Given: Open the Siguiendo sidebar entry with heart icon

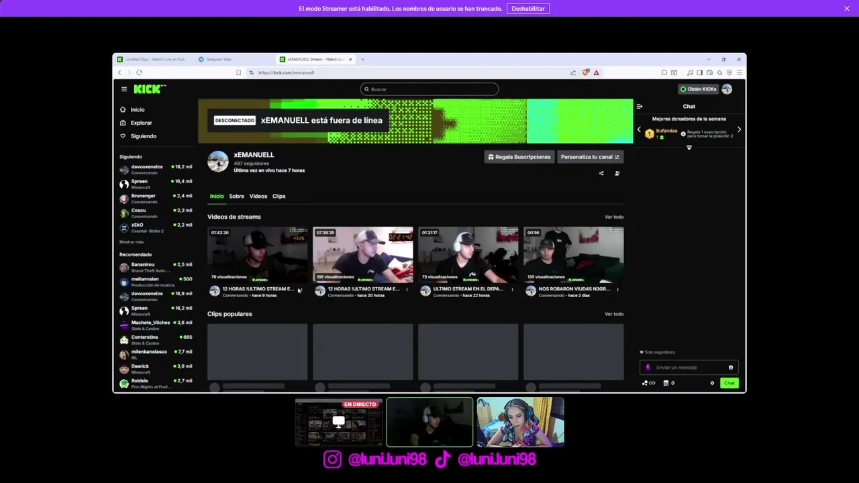Looking at the screenshot, I should (x=138, y=136).
